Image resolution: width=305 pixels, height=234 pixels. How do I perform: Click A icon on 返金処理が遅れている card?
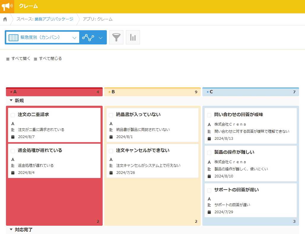[x=13, y=159]
